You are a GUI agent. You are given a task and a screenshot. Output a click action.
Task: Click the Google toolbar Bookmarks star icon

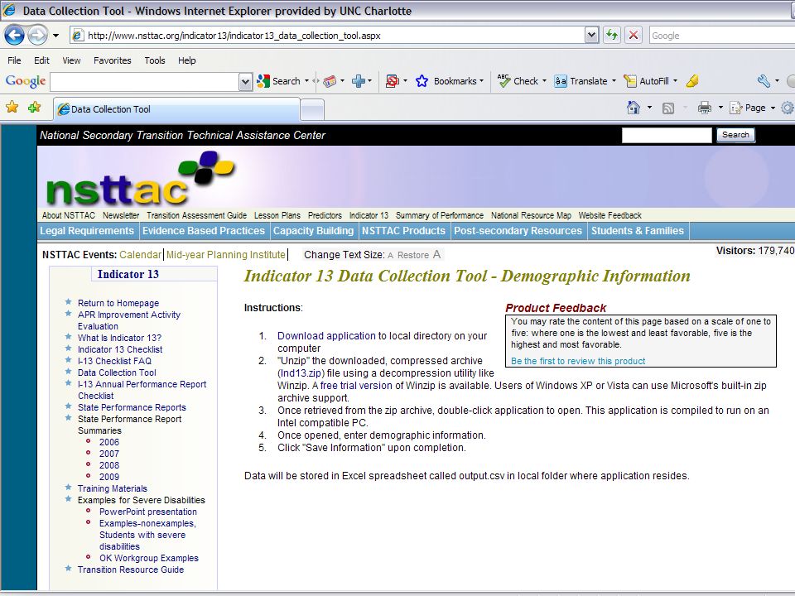[422, 81]
